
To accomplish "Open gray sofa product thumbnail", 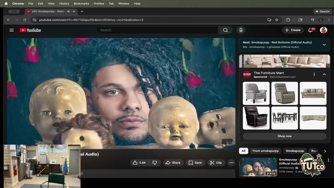I will pos(313,93).
